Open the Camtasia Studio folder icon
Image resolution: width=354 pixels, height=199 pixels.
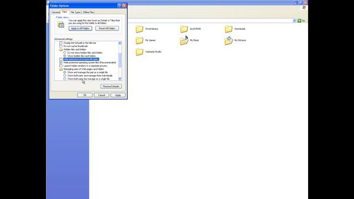click(139, 52)
